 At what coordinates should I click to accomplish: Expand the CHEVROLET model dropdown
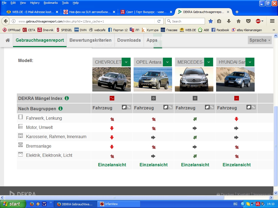click(x=126, y=62)
